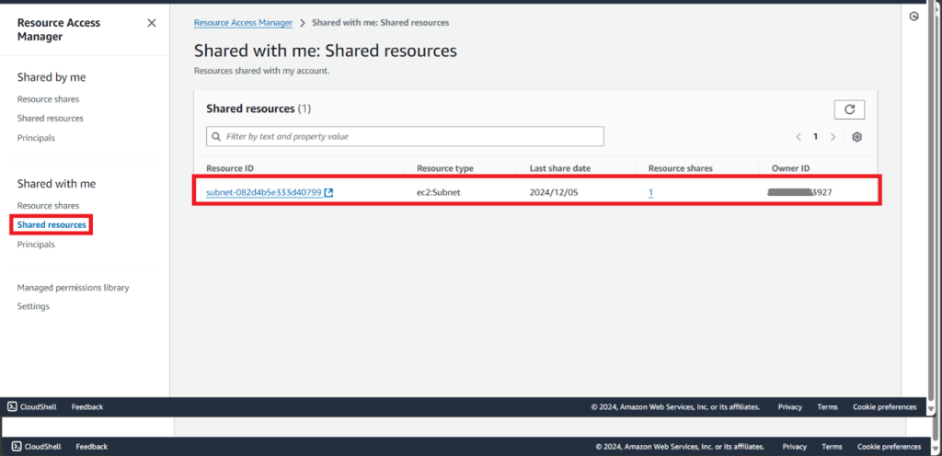
Task: Open Managed permissions library
Action: [x=74, y=288]
